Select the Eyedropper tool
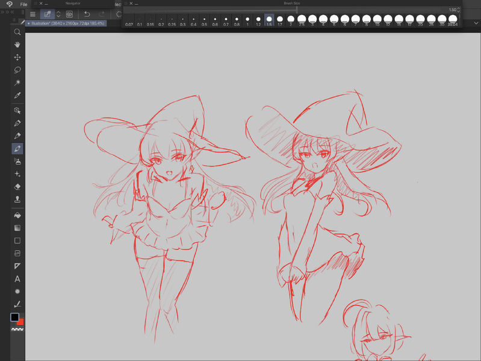This screenshot has width=481, height=361. [17, 95]
